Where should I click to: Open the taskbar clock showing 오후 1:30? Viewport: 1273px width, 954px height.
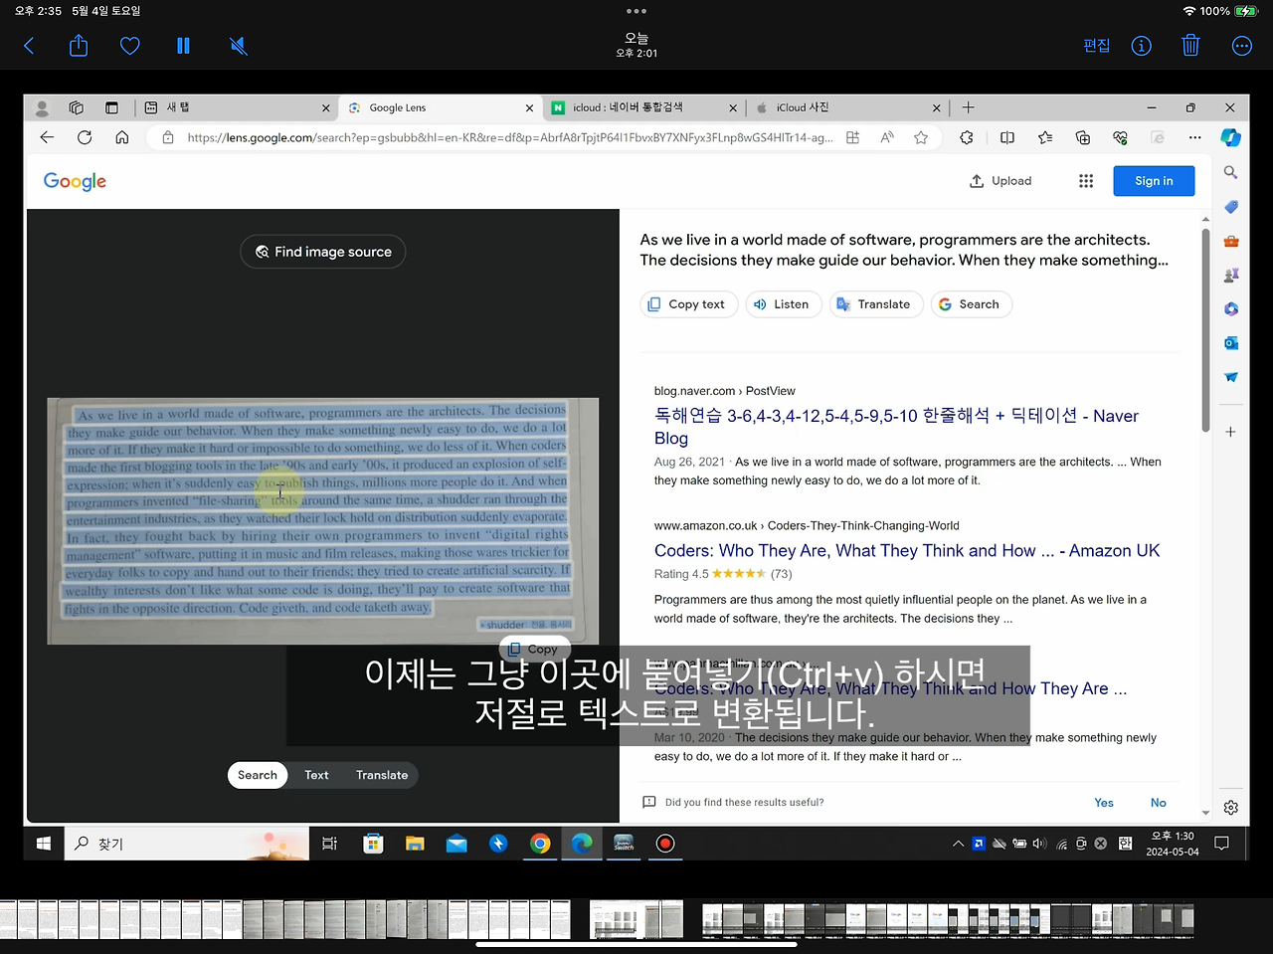[1173, 844]
